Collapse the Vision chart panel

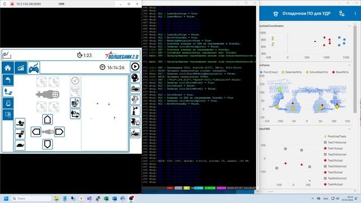[x=349, y=65]
